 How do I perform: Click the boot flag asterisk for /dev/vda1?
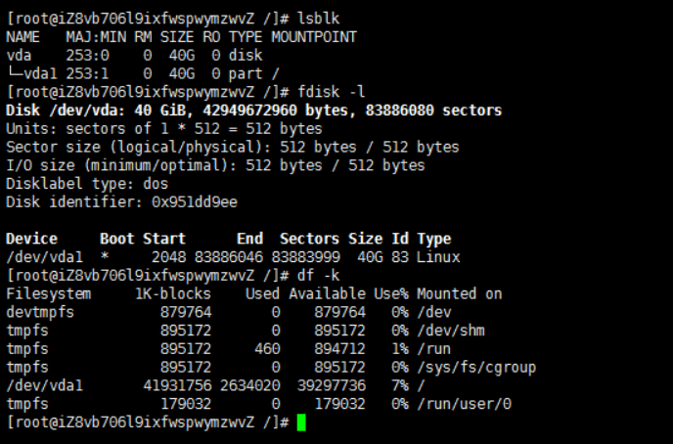pyautogui.click(x=105, y=256)
